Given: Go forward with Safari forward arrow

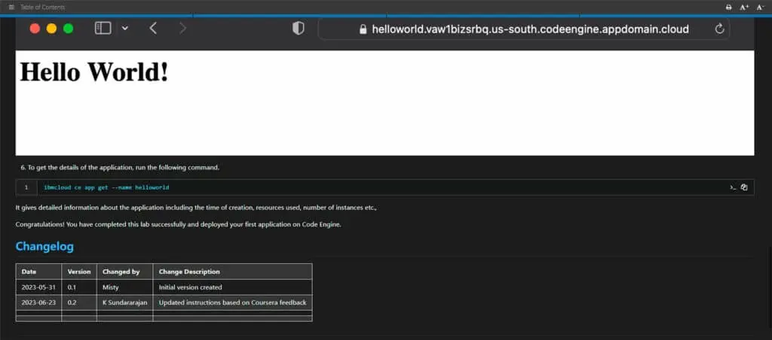Looking at the screenshot, I should pyautogui.click(x=182, y=29).
